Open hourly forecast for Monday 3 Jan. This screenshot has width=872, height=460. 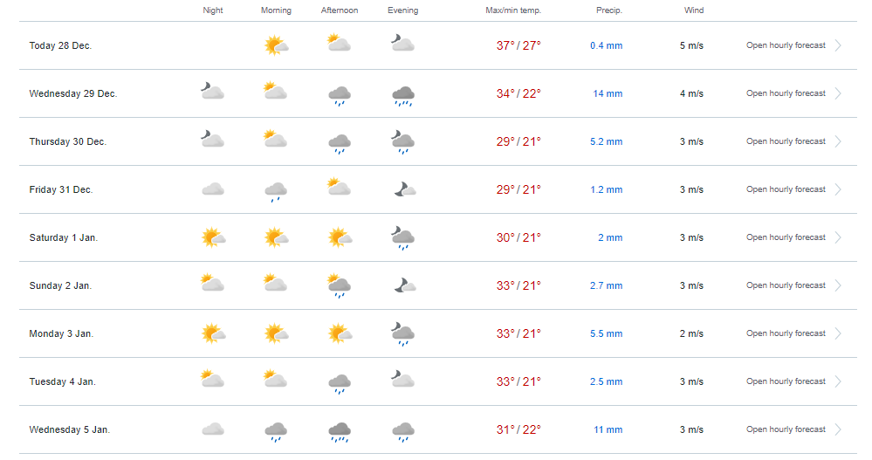click(785, 333)
